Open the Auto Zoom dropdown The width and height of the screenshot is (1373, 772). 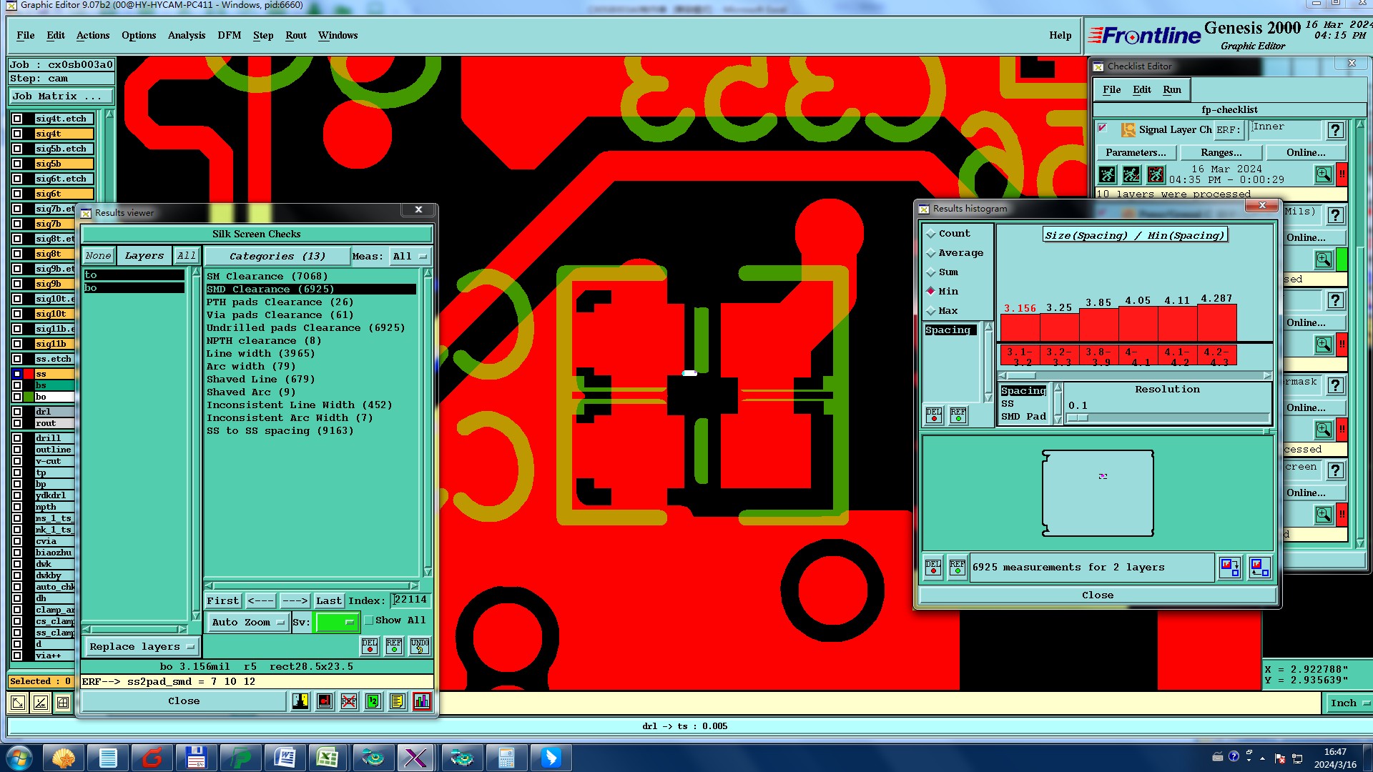pos(247,623)
